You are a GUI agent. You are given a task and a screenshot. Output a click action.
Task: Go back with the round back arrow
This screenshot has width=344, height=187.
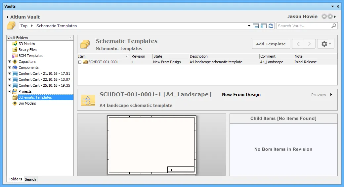click(x=324, y=16)
